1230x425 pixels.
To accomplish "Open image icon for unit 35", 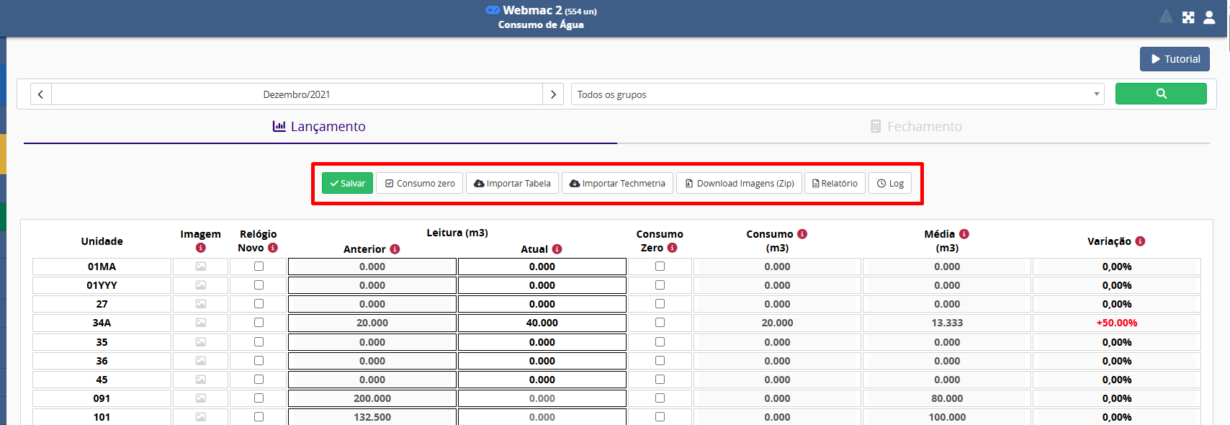I will pos(201,342).
